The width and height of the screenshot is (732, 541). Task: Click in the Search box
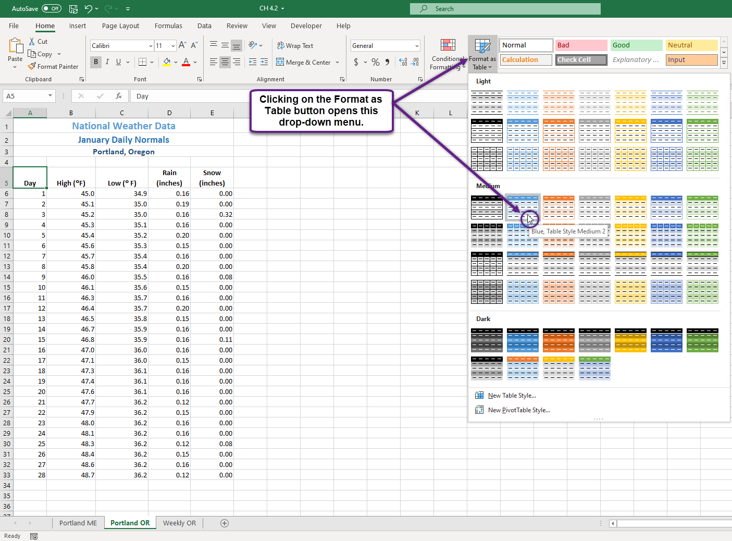point(505,8)
